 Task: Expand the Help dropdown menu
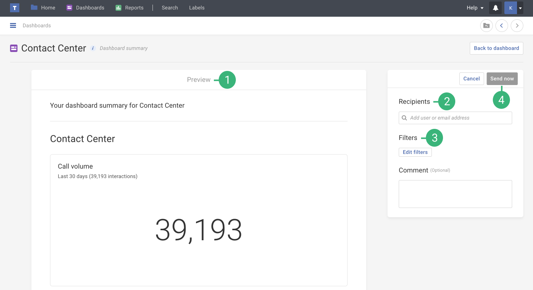click(475, 8)
